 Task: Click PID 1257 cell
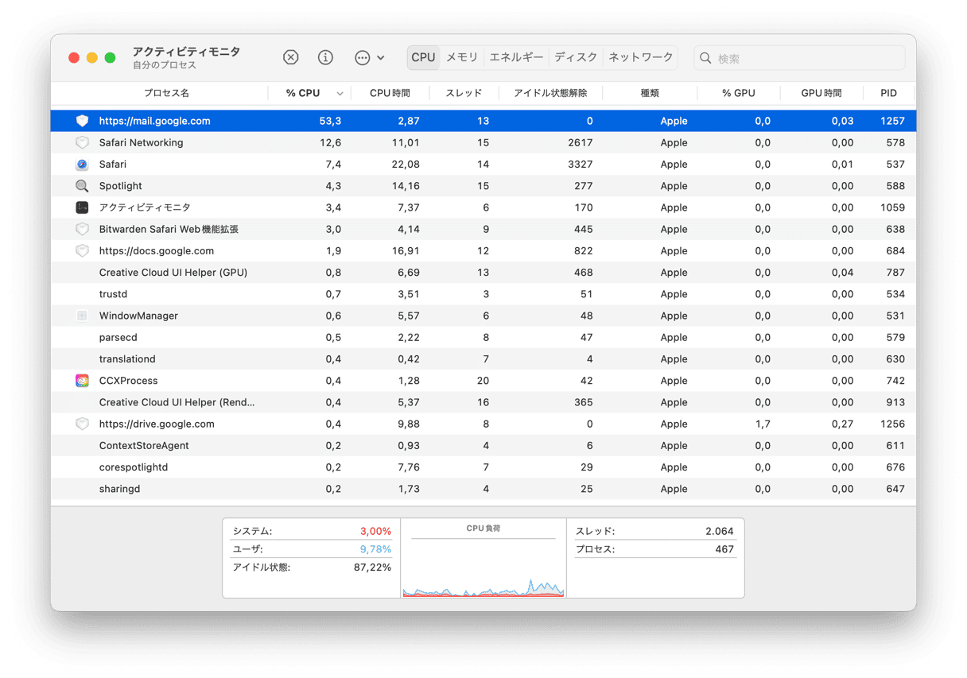892,121
